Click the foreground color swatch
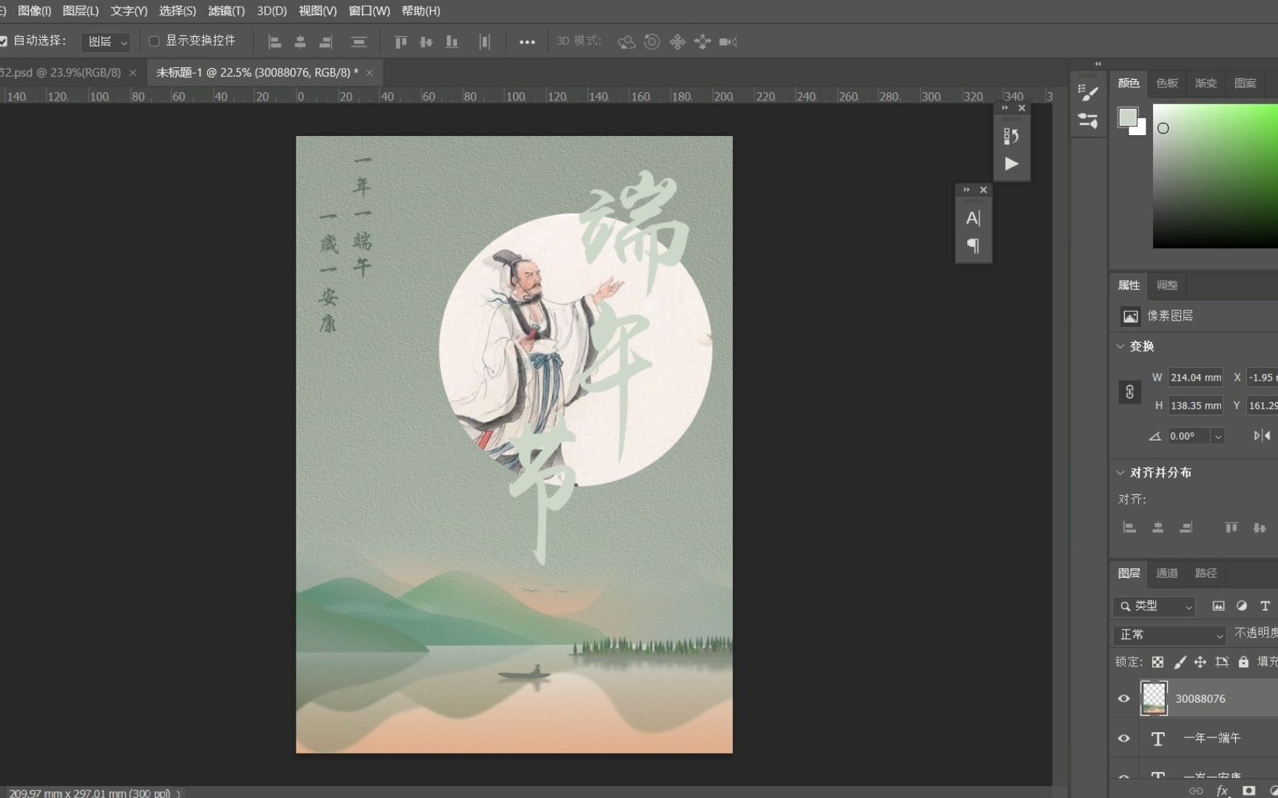 coord(1127,117)
